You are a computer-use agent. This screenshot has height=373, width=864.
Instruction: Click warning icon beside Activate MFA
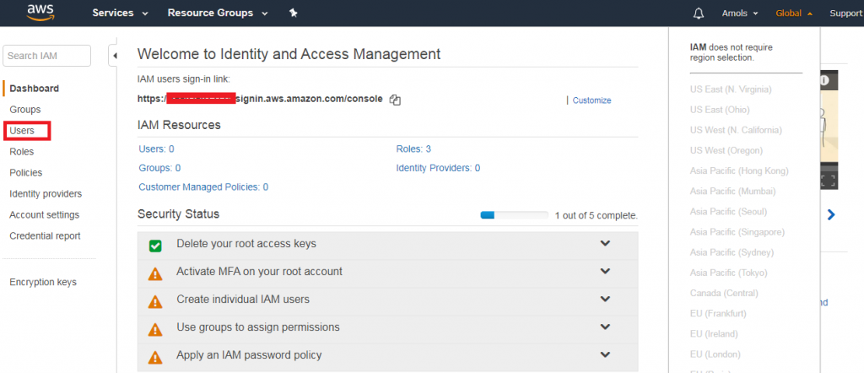tap(155, 273)
